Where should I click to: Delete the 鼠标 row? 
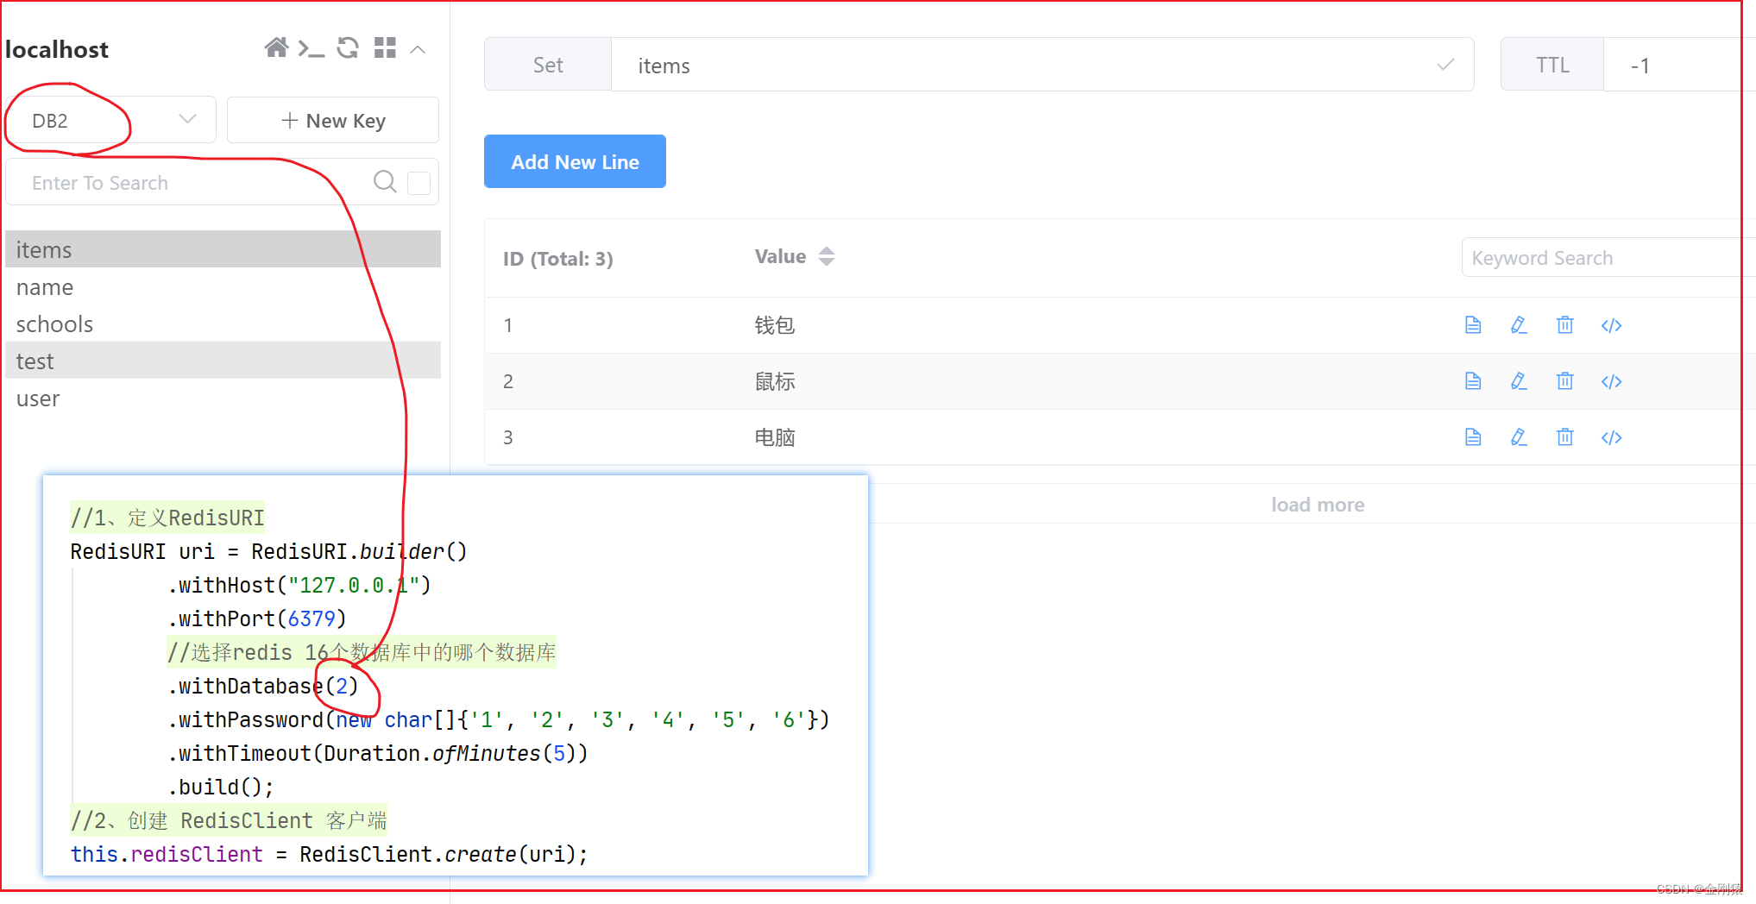1564,381
